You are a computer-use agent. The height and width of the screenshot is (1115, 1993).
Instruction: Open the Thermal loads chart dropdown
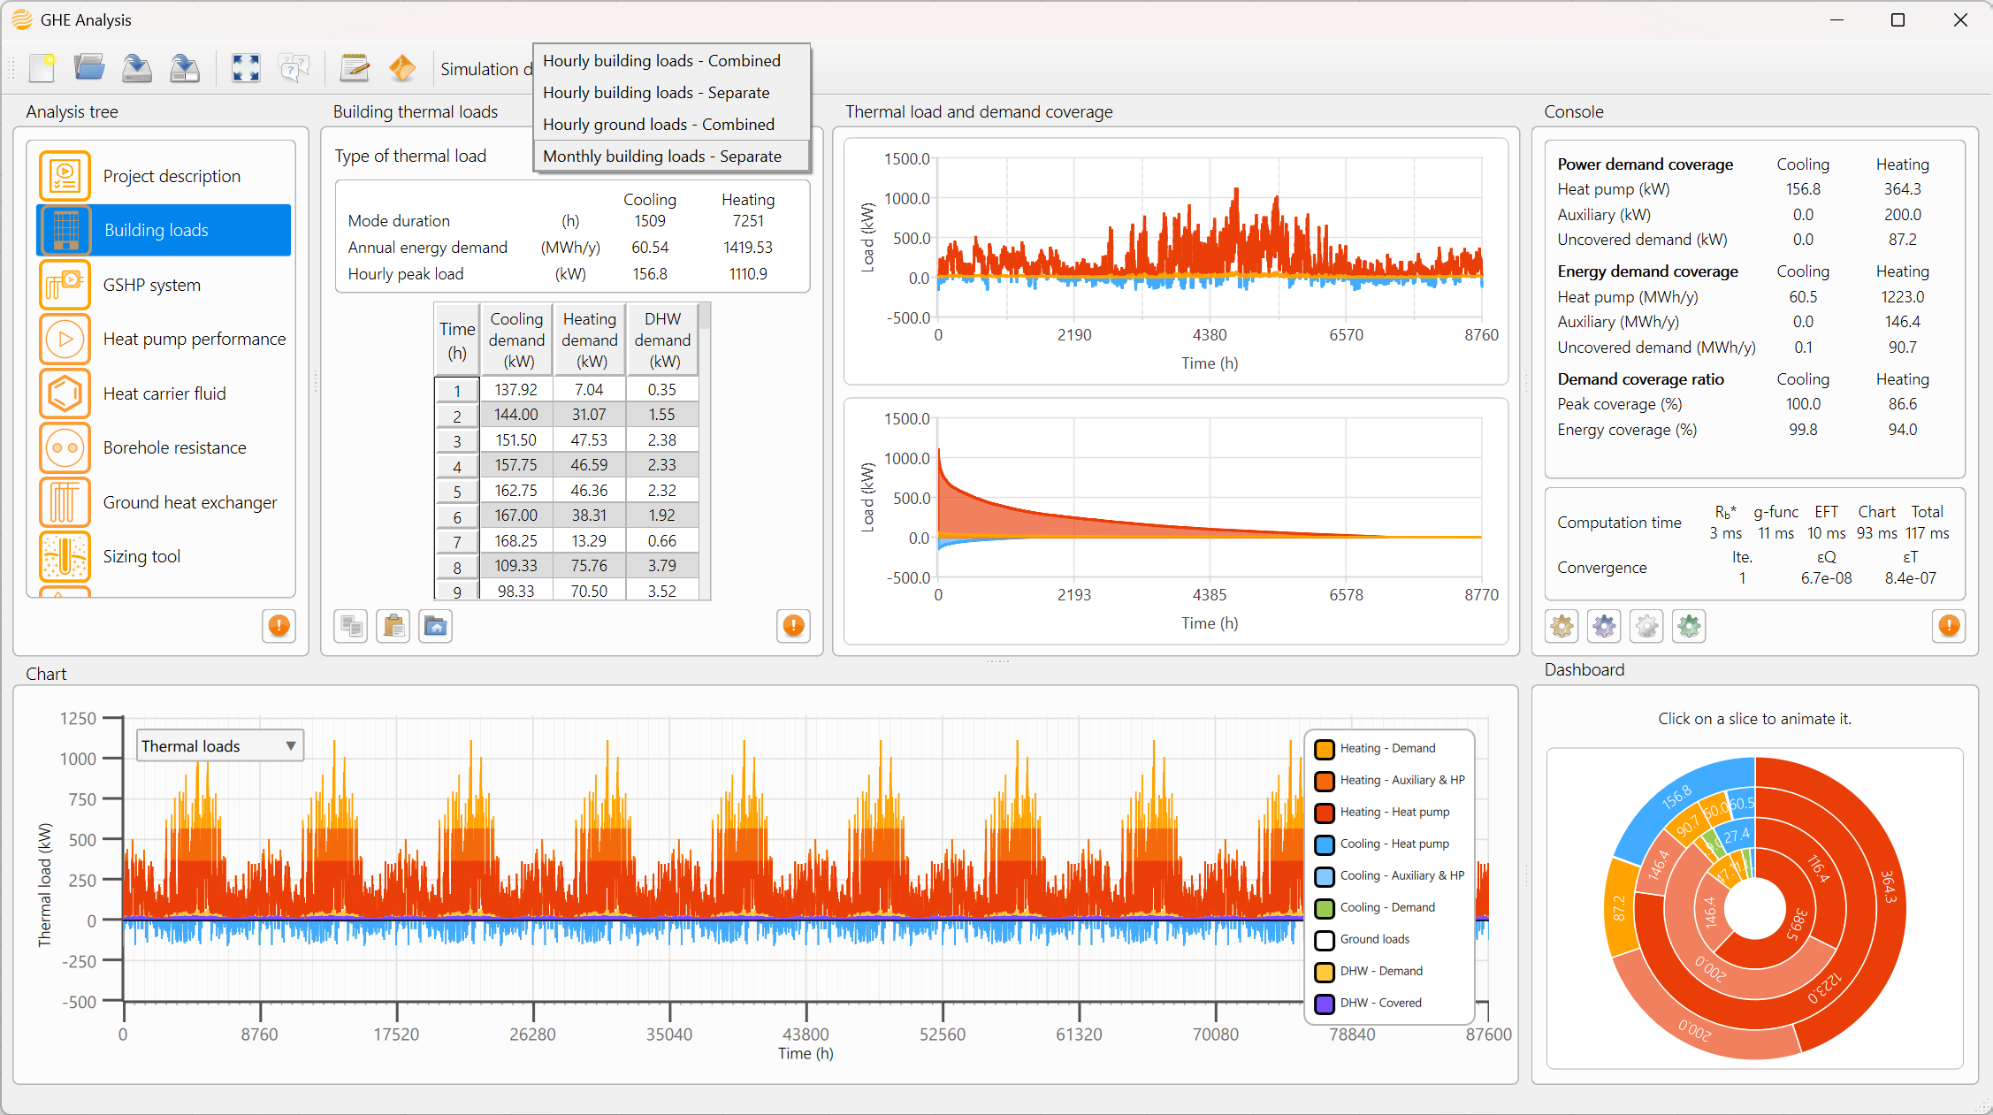(220, 746)
